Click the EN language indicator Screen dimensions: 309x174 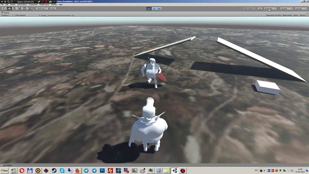coord(256,170)
